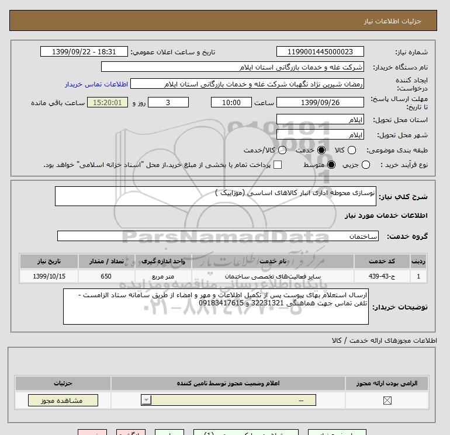Viewport: 450px width, 435px height.
Task: Select the خدمت radio button
Action: (x=321, y=150)
